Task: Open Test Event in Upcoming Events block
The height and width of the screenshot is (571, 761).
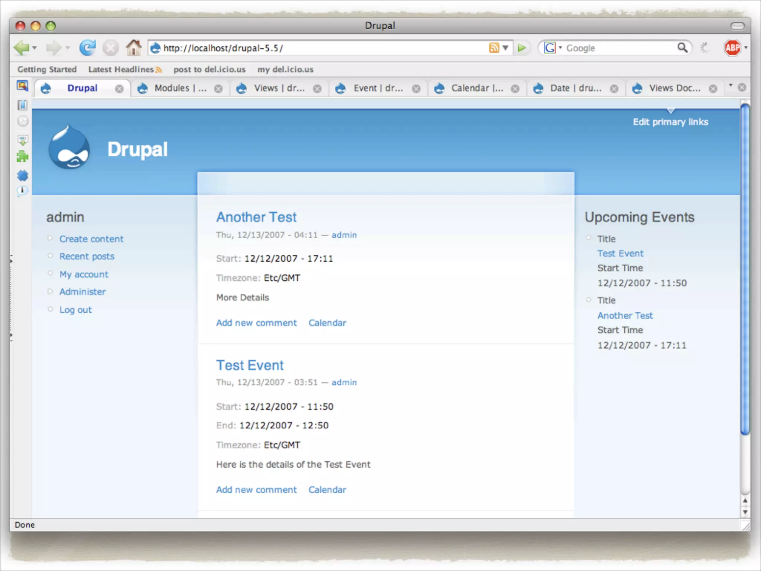Action: [x=620, y=253]
